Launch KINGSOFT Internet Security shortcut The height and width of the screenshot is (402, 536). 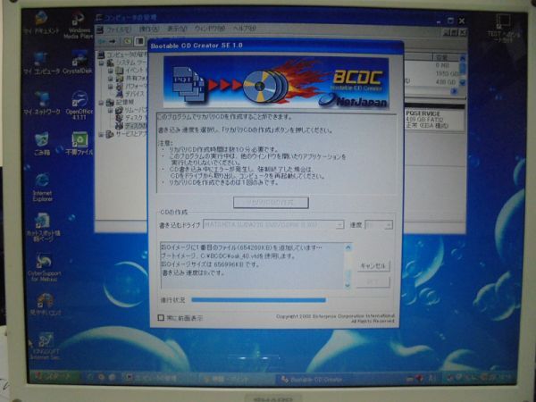pyautogui.click(x=46, y=346)
